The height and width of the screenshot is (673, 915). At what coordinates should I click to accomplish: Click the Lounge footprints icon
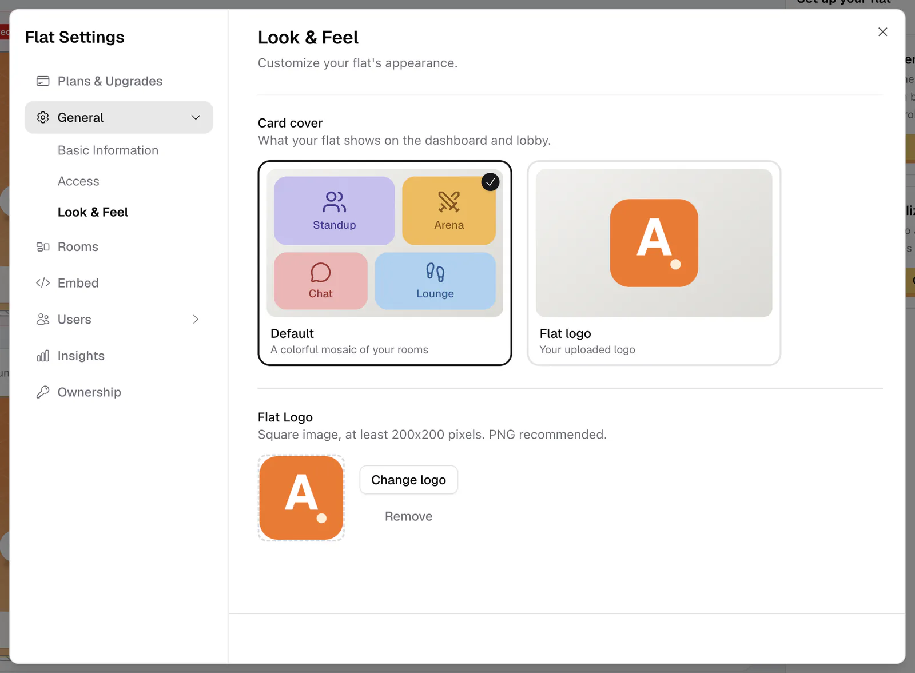[435, 272]
